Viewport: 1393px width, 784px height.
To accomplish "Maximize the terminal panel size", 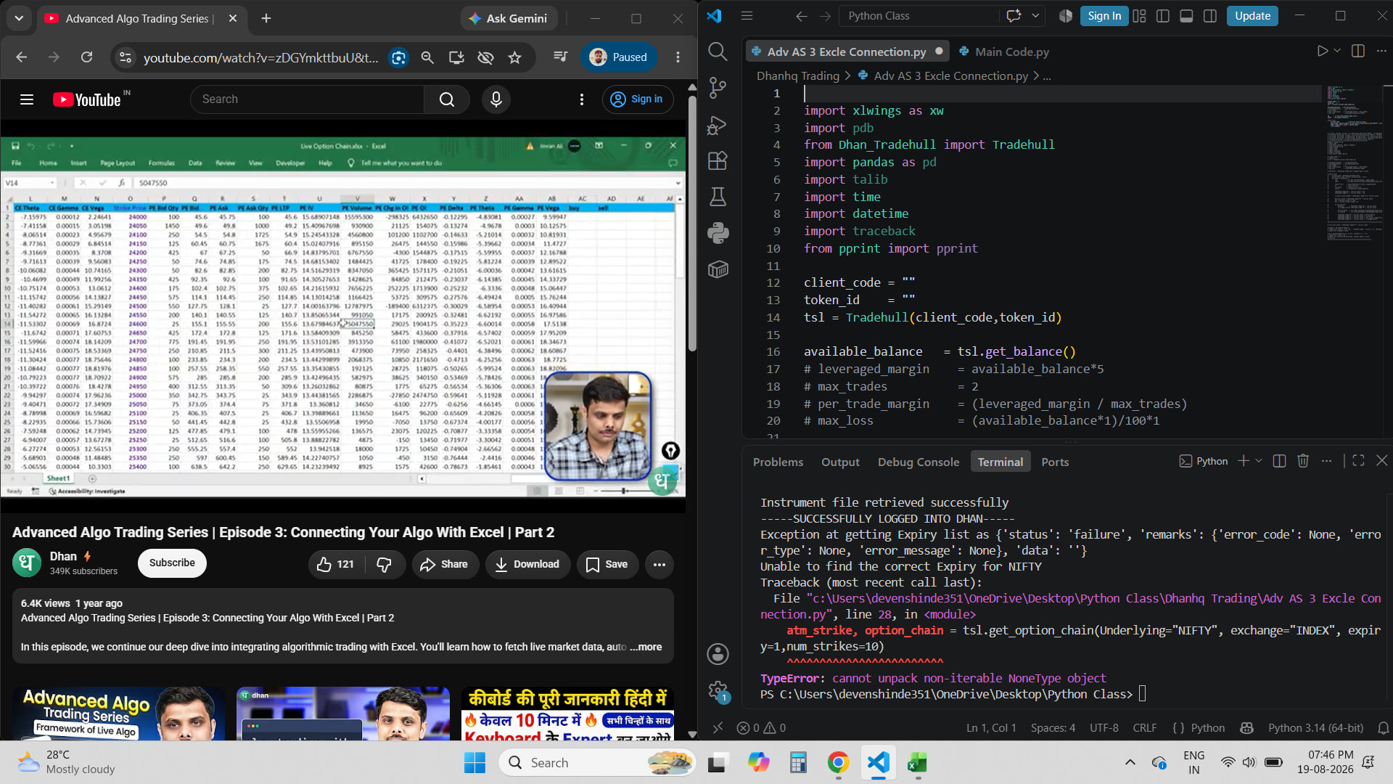I will [x=1358, y=461].
